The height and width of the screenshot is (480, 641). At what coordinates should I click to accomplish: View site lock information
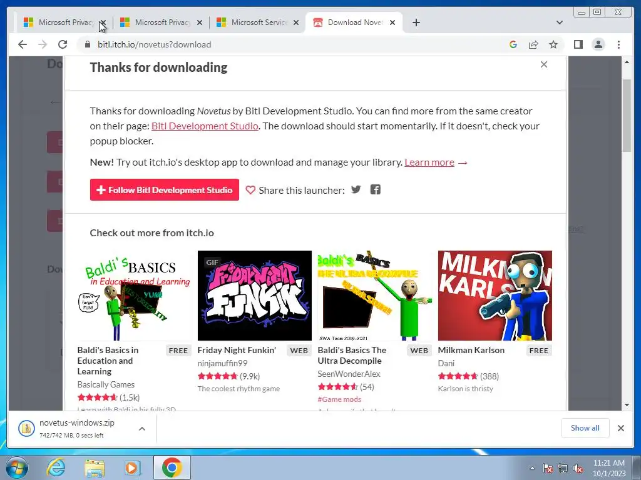(87, 44)
